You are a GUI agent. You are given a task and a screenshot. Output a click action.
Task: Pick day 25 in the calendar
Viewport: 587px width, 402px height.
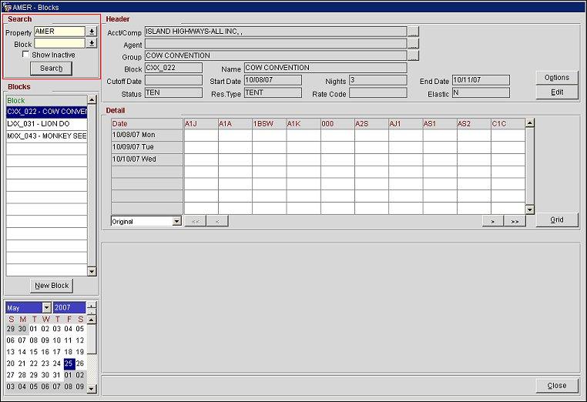(69, 363)
